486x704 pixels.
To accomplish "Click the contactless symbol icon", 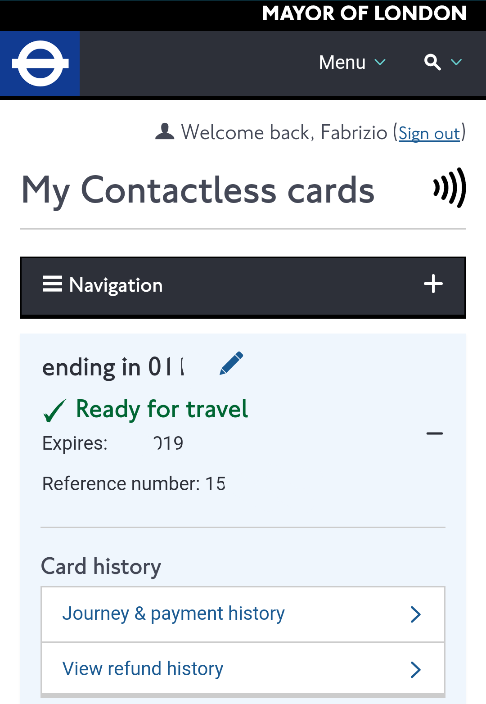I will [x=449, y=188].
